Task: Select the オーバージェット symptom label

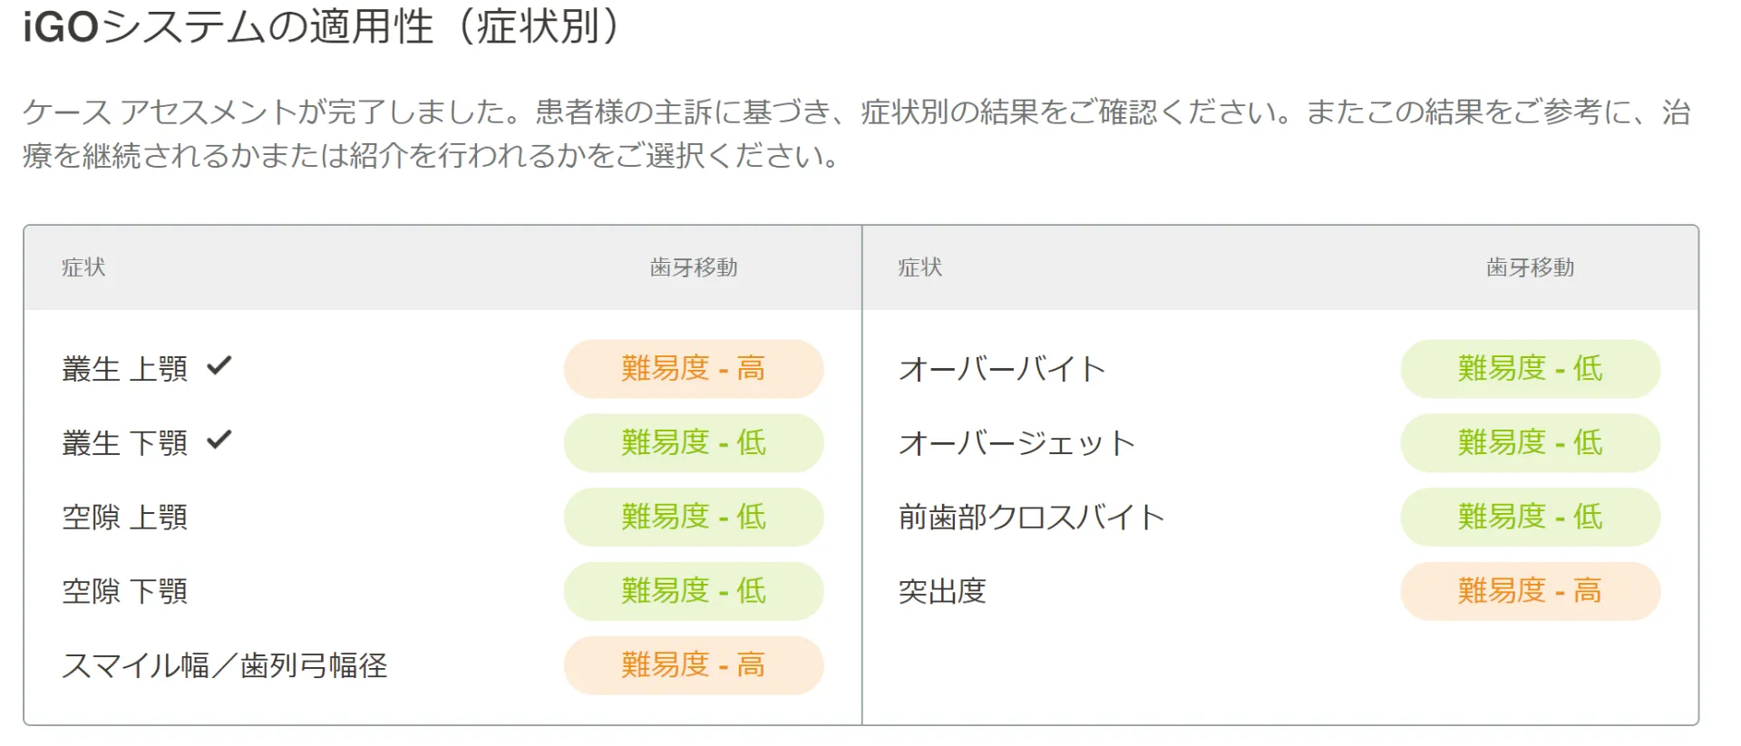Action: (1016, 444)
